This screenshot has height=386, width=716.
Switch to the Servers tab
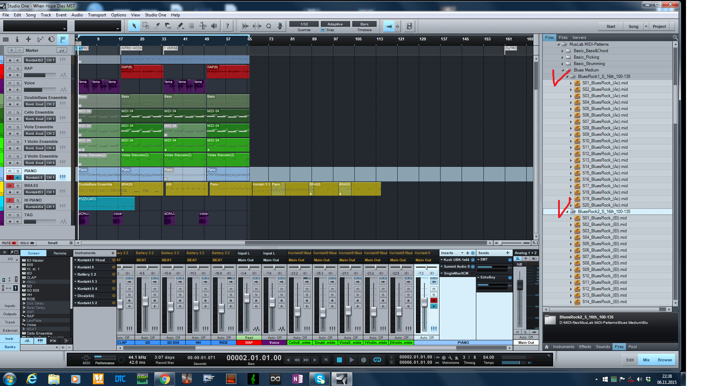(579, 38)
